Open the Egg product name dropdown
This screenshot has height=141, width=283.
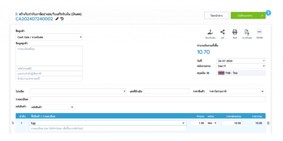point(108,123)
